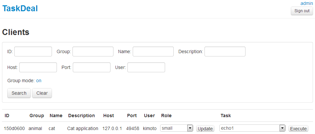Expand the Task dropdown arrow

282,128
